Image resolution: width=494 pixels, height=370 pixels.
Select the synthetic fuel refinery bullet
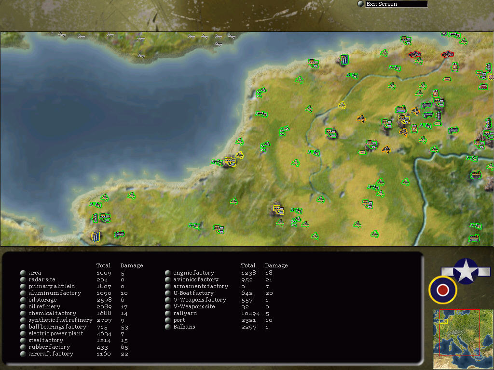tap(23, 320)
